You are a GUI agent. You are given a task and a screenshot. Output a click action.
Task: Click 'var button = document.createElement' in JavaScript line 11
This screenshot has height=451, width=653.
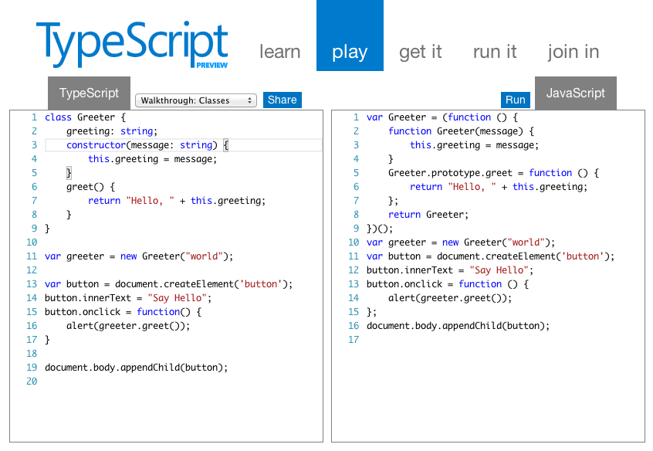[491, 256]
